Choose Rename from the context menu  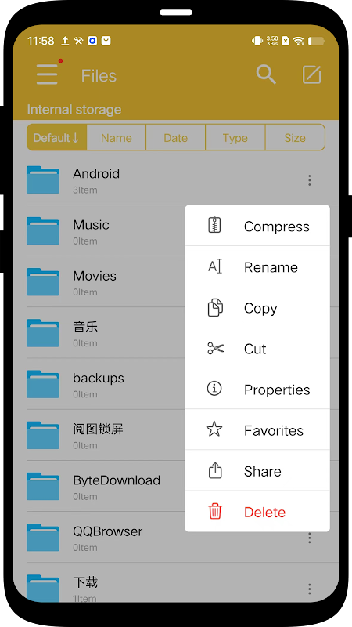pyautogui.click(x=257, y=267)
